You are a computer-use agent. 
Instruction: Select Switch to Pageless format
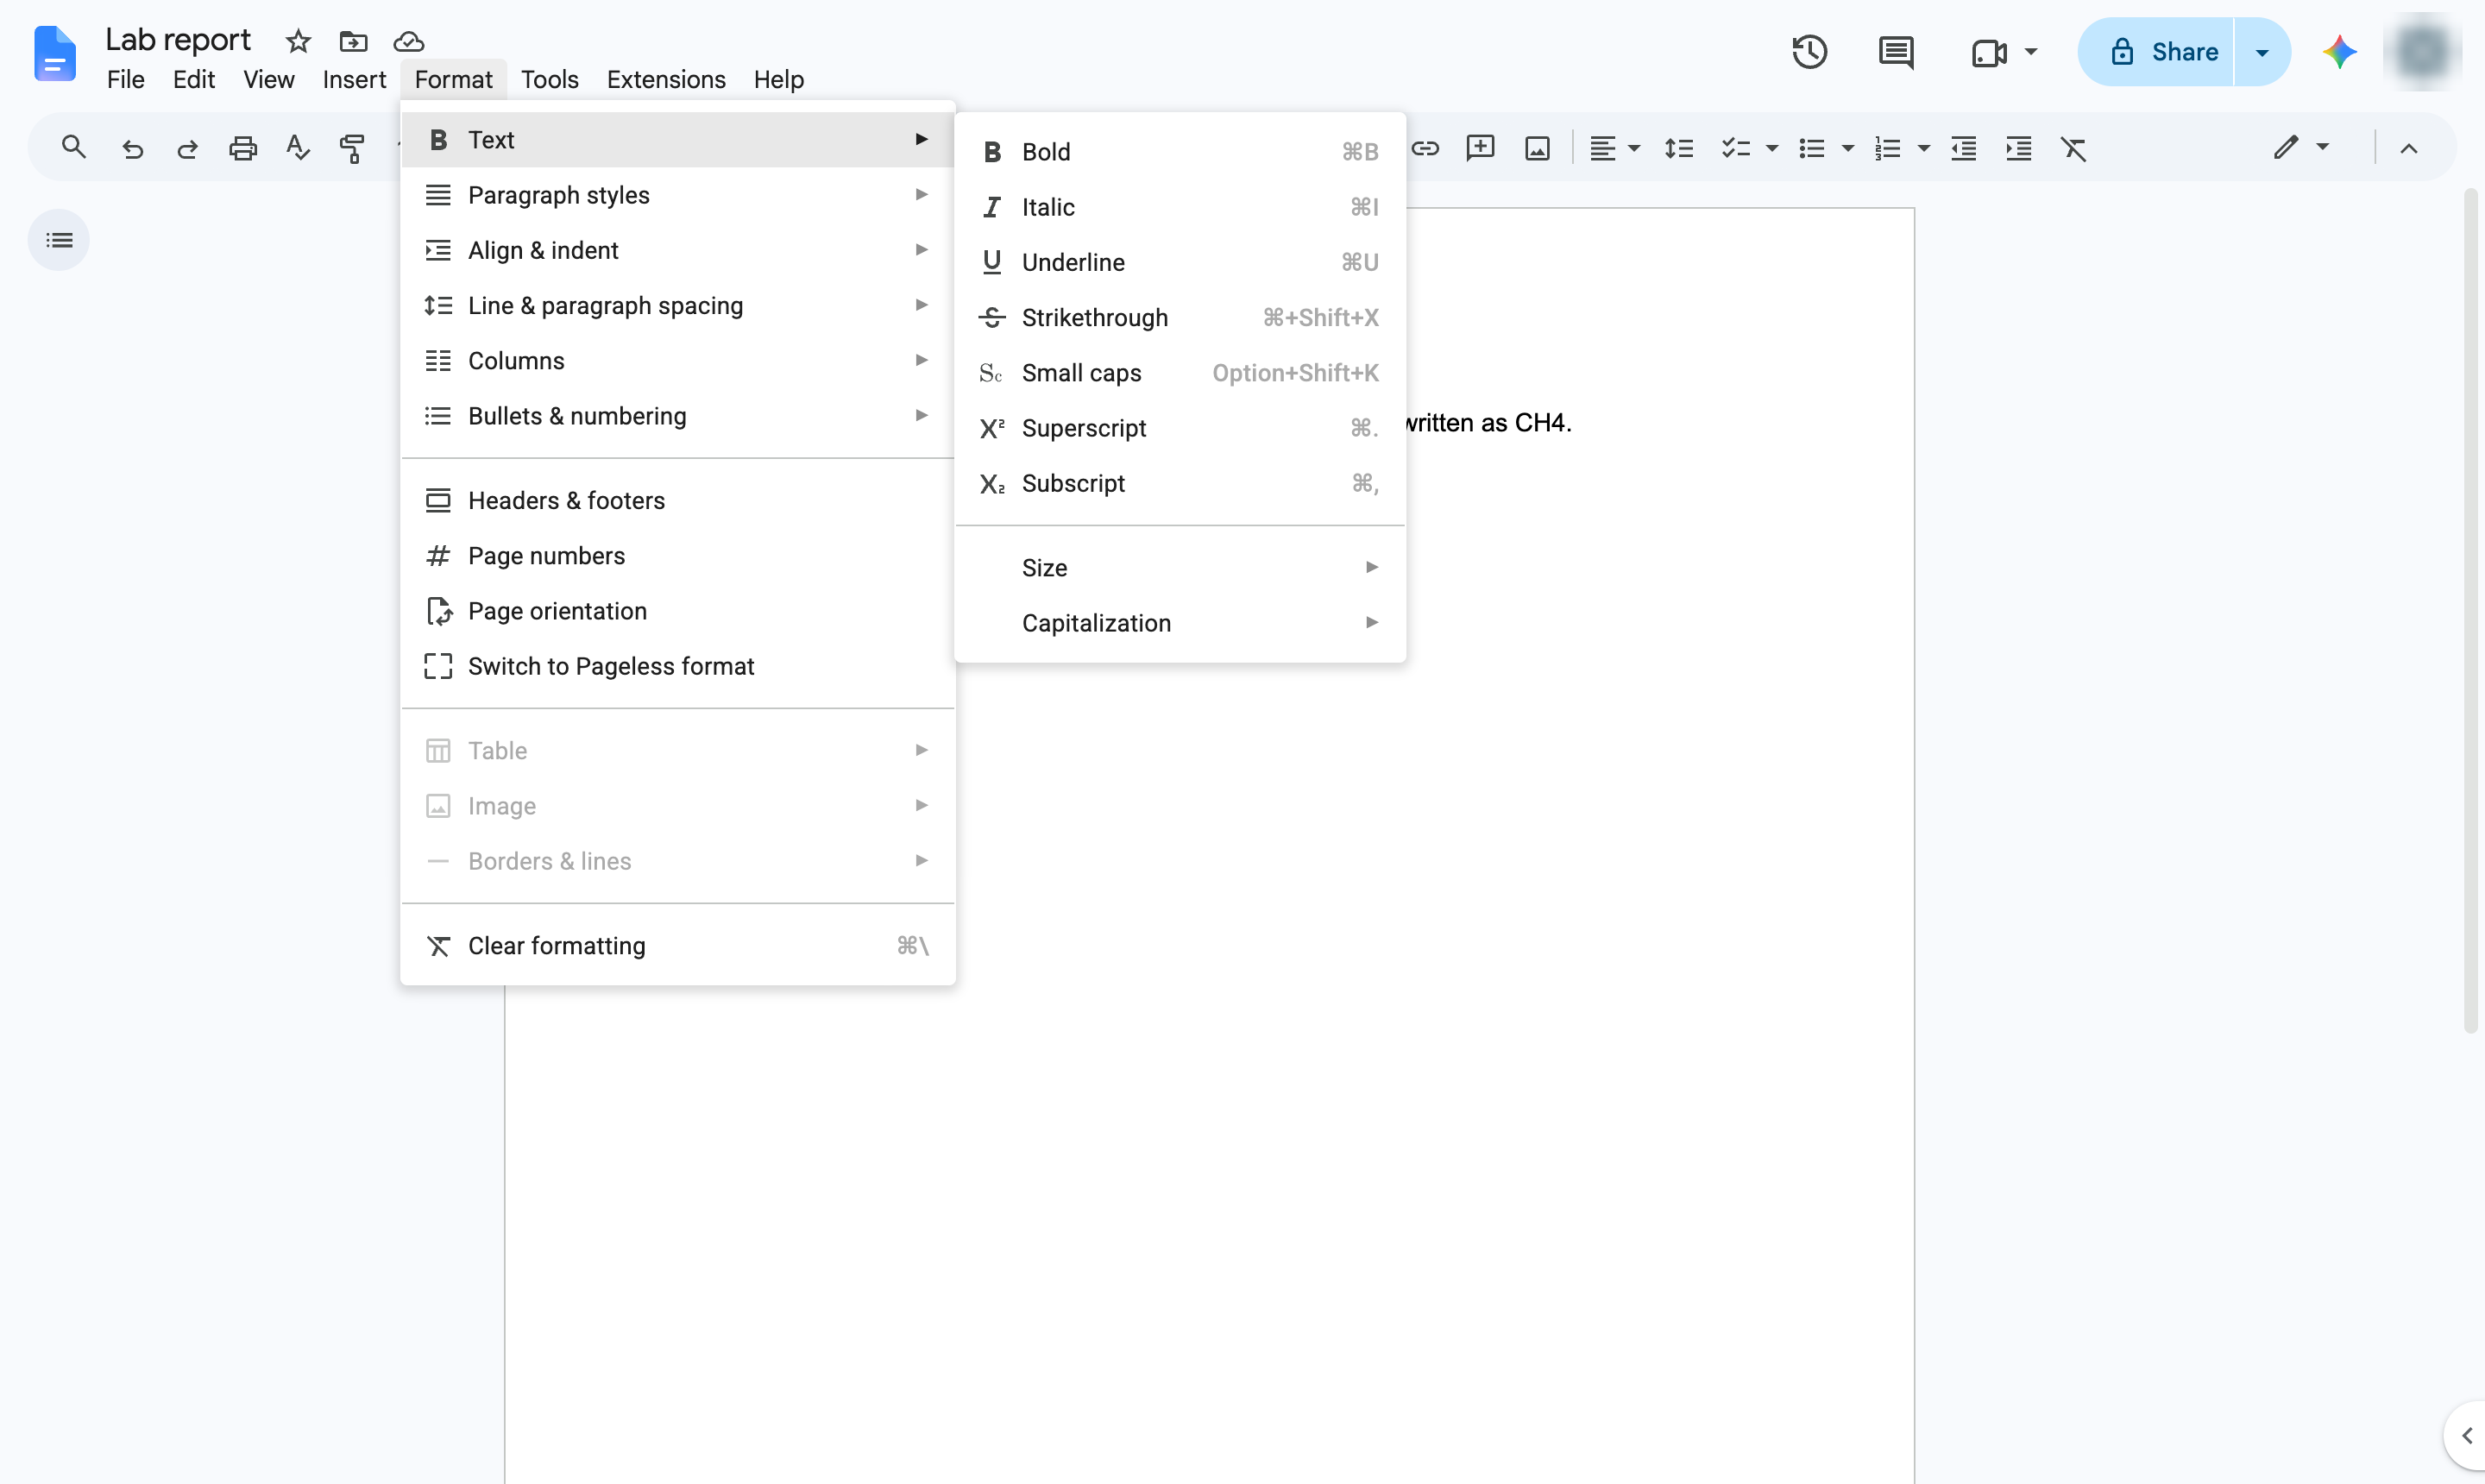point(677,667)
